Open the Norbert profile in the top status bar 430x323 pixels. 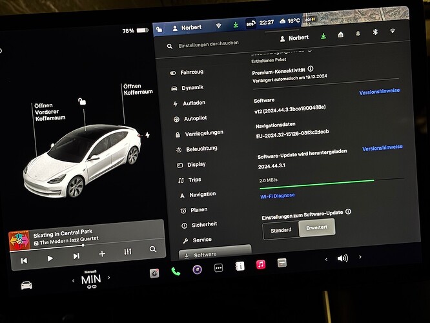pos(187,27)
